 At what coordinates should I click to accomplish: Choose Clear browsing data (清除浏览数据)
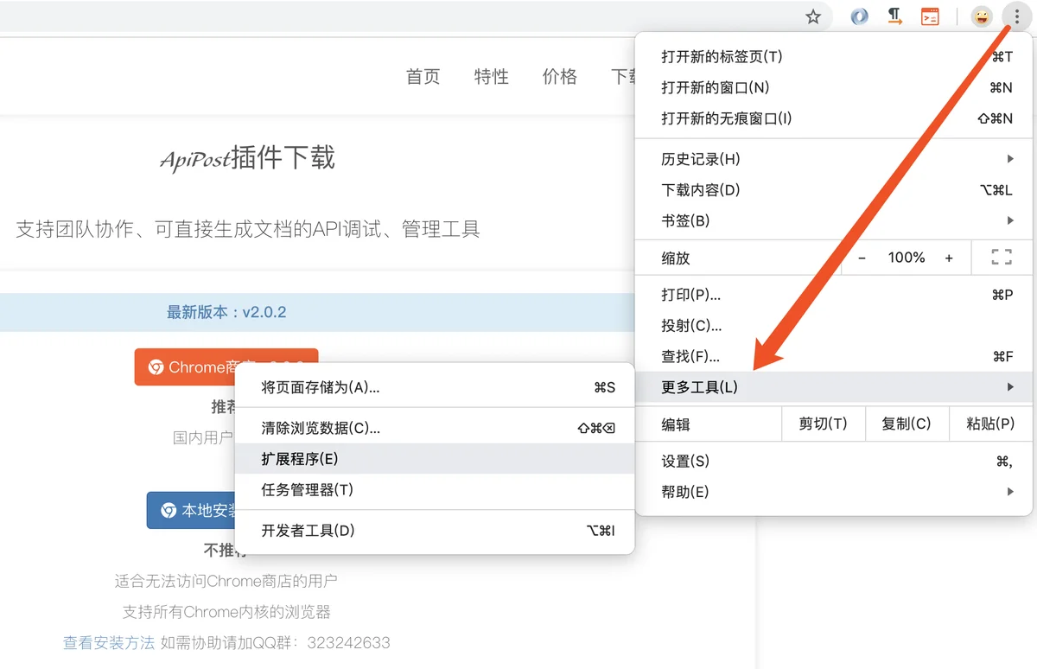[x=435, y=428]
